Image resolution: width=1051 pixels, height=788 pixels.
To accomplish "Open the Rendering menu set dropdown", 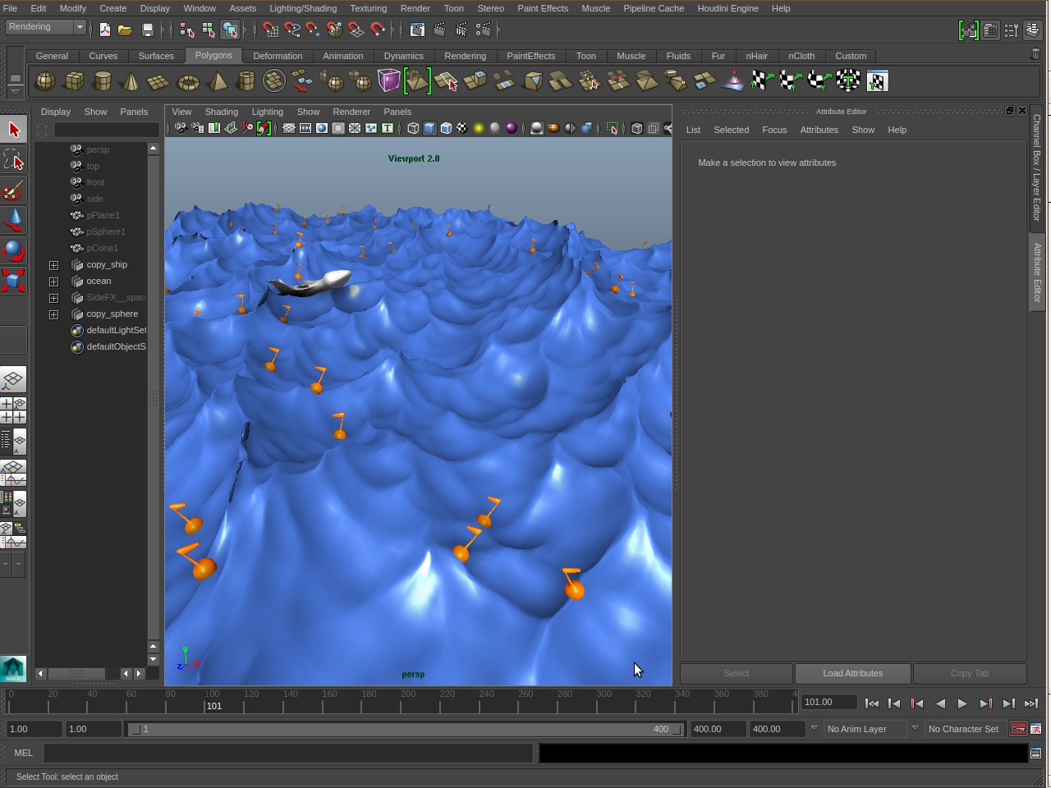I will [x=46, y=27].
